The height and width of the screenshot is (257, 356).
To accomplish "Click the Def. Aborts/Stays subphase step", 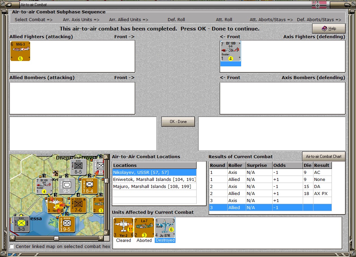I will tap(319, 19).
